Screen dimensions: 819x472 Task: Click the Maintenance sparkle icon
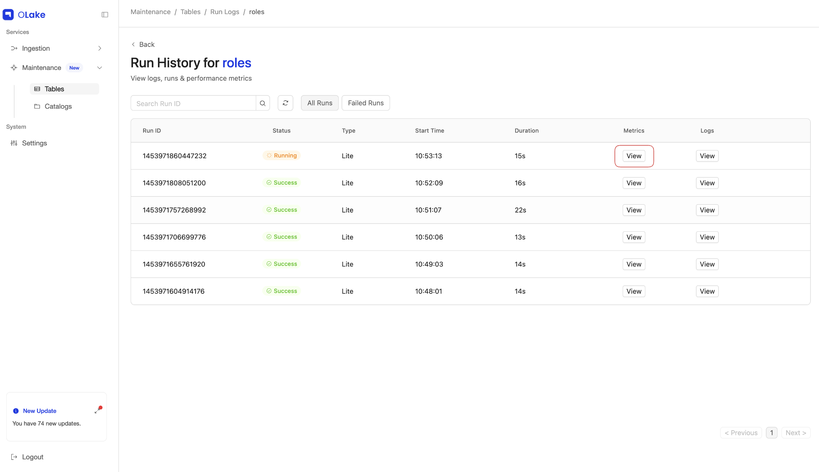(x=14, y=67)
